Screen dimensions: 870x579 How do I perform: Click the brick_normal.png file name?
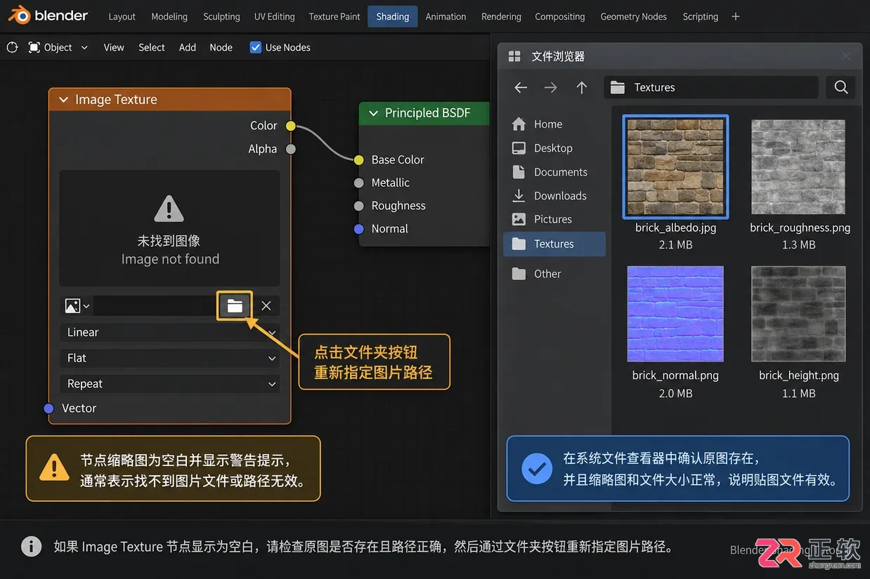(x=675, y=375)
